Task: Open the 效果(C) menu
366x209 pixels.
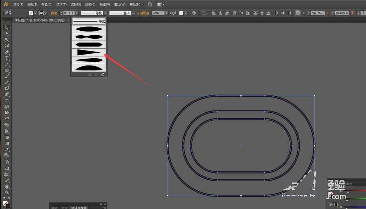Action: coord(90,4)
